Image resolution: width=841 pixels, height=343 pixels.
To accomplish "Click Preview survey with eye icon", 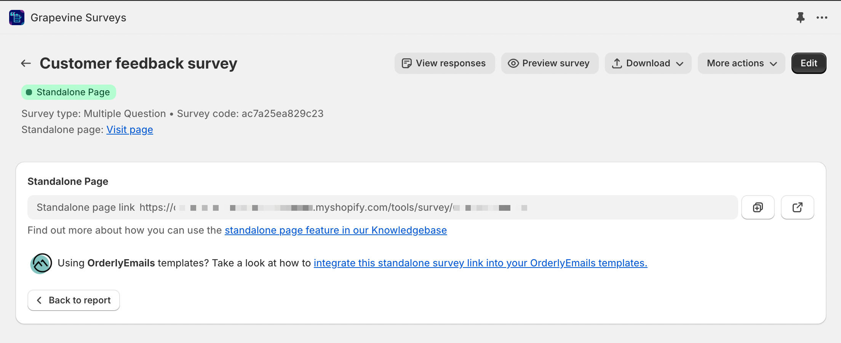I will [x=550, y=63].
